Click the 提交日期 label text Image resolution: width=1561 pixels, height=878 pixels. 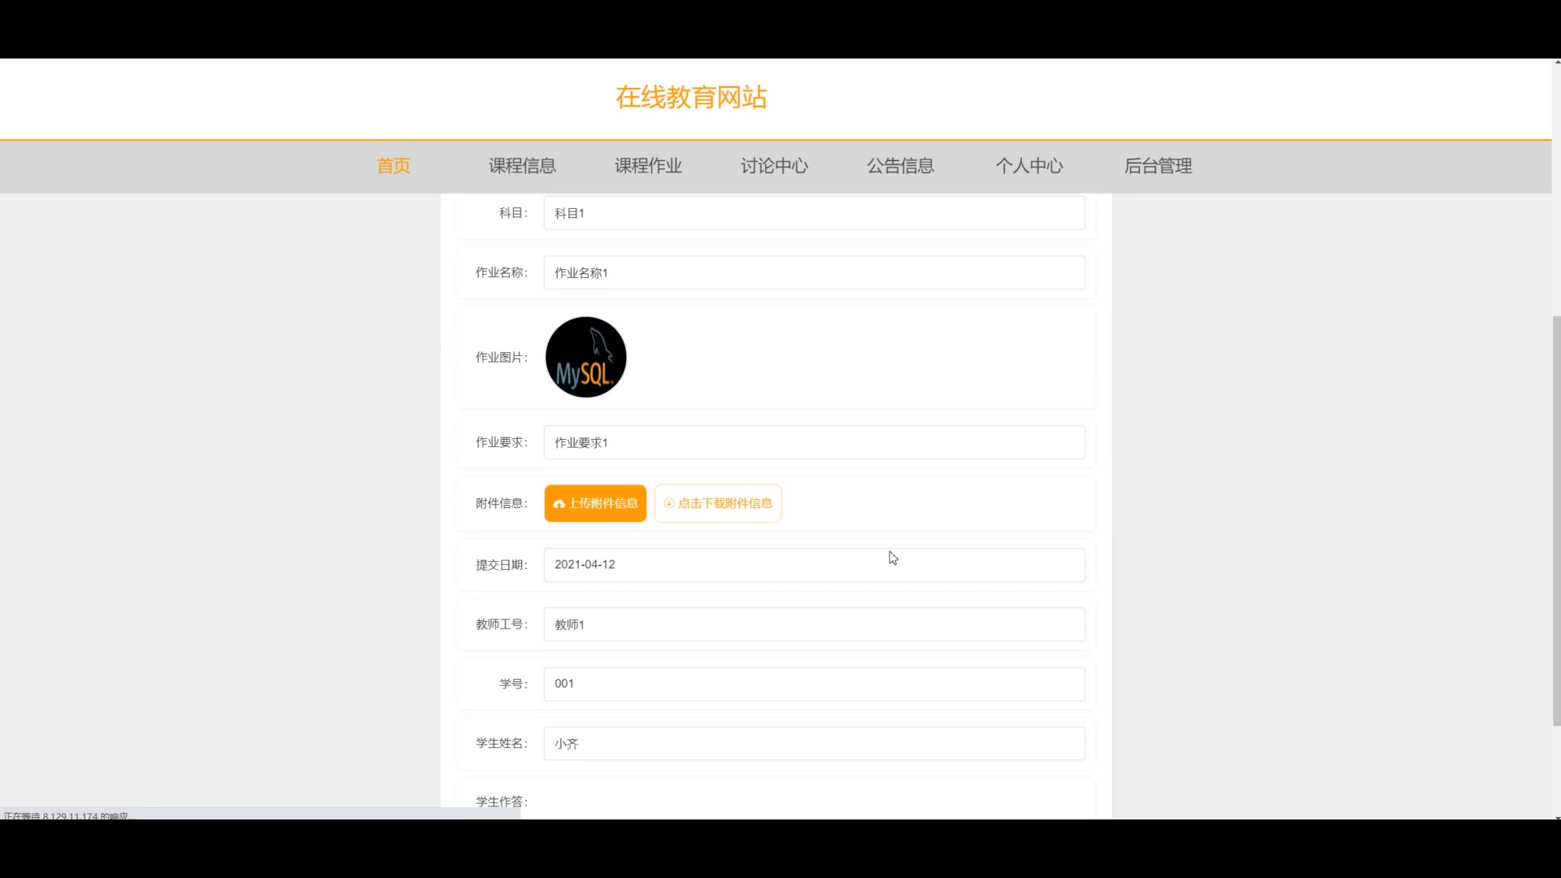point(502,565)
